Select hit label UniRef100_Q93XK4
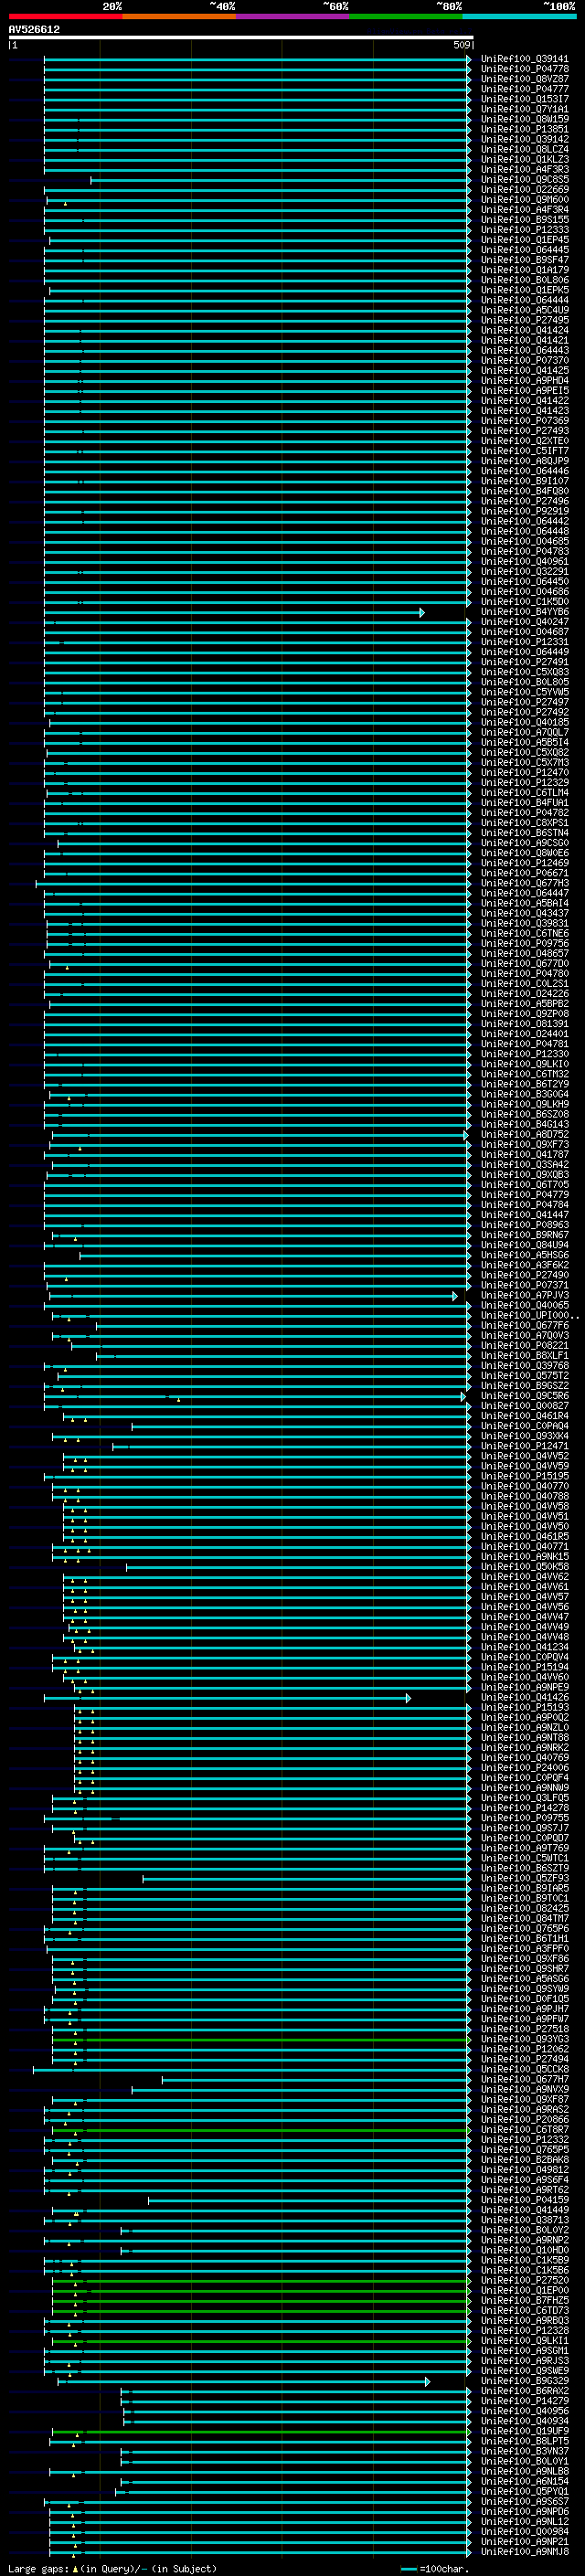 pyautogui.click(x=524, y=1436)
